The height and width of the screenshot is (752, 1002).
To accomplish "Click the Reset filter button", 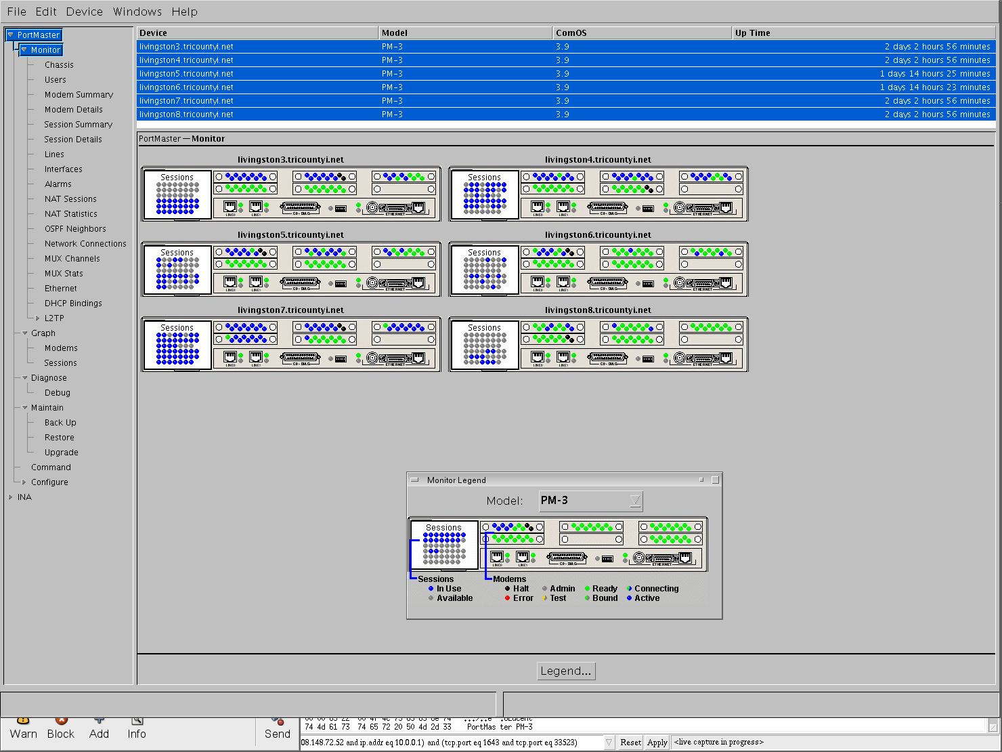I will click(x=630, y=743).
